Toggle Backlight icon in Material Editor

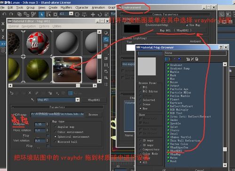106,39
